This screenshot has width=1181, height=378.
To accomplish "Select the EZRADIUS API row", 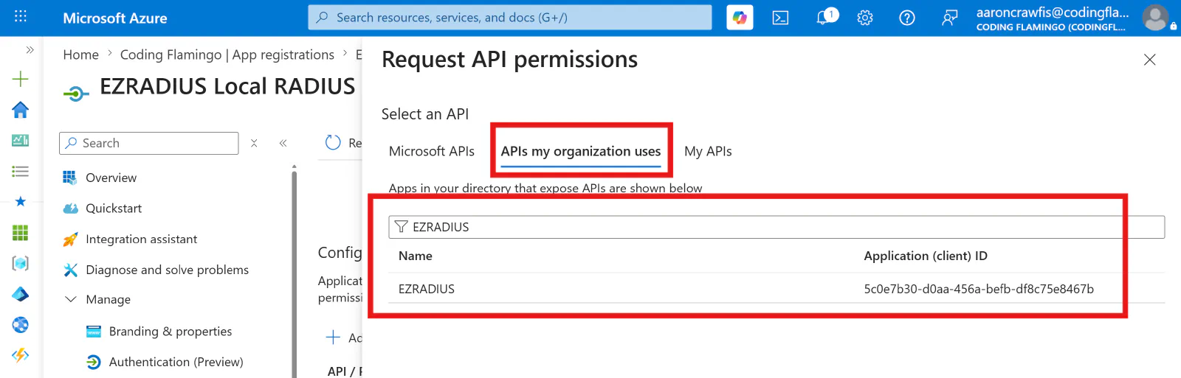I will click(777, 289).
